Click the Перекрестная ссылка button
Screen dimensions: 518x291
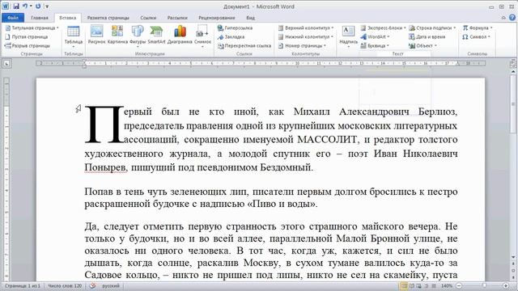(x=244, y=46)
